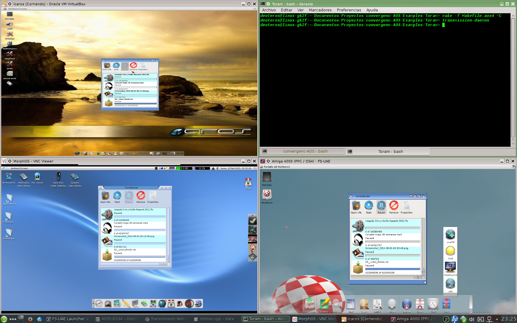Open AmiFTP from the Amiga side dock
This screenshot has width=517, height=323.
[451, 236]
